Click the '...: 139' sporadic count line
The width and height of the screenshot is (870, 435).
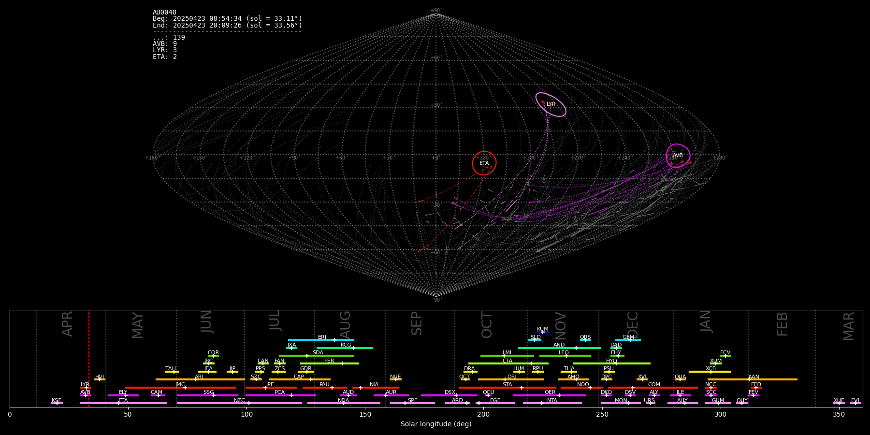pyautogui.click(x=169, y=38)
